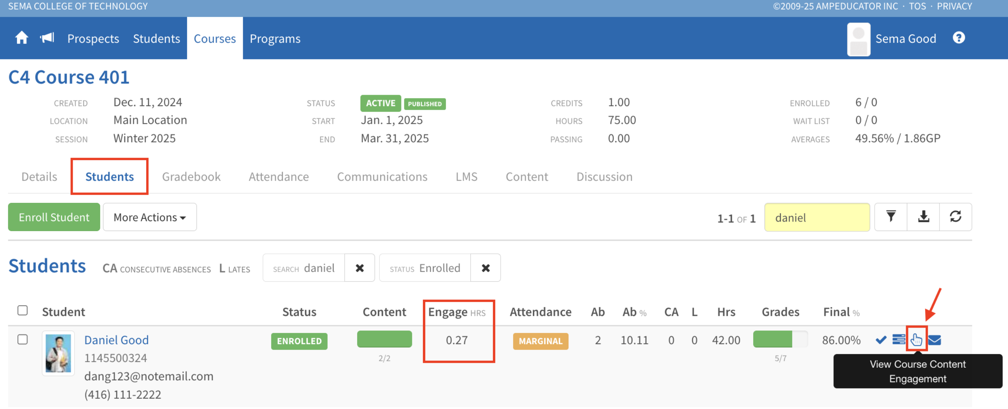View Course Content Engagement hand icon

[x=916, y=339]
